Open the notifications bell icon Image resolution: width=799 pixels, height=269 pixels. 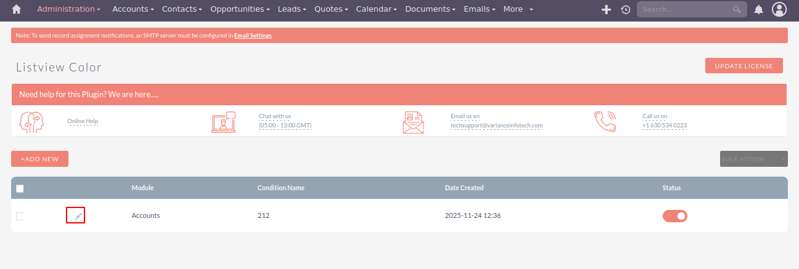[759, 9]
